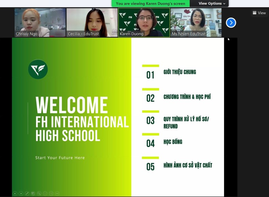The width and height of the screenshot is (269, 197).
Task: Click 'FH INTERNATIONAL' title text
Action: [82, 121]
